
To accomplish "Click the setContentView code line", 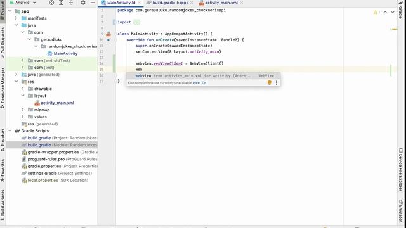I will [x=178, y=52].
